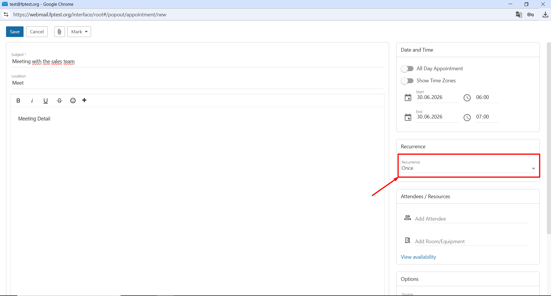The image size is (551, 296).
Task: Click the Date and Time header
Action: coord(417,50)
